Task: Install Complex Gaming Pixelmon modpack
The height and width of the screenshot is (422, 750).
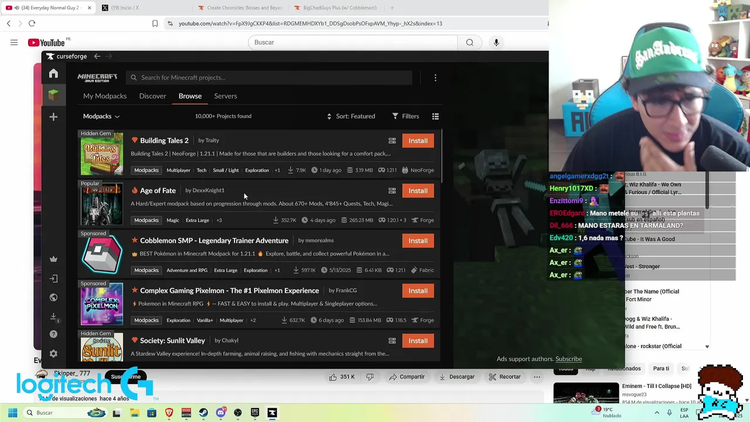Action: tap(418, 291)
